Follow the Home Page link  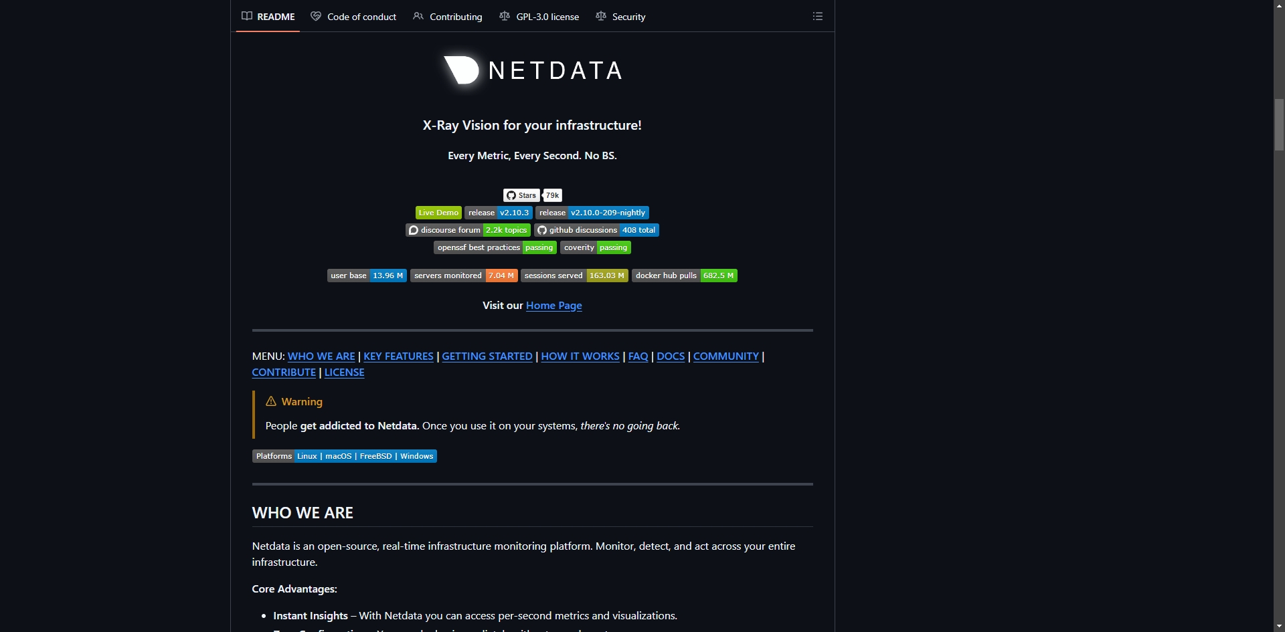pyautogui.click(x=554, y=306)
